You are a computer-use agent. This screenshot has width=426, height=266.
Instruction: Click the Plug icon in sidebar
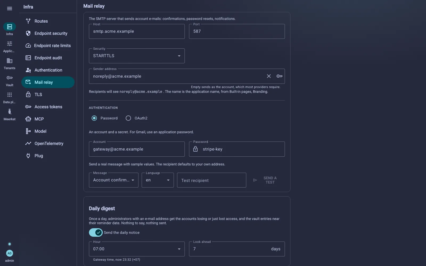click(28, 156)
